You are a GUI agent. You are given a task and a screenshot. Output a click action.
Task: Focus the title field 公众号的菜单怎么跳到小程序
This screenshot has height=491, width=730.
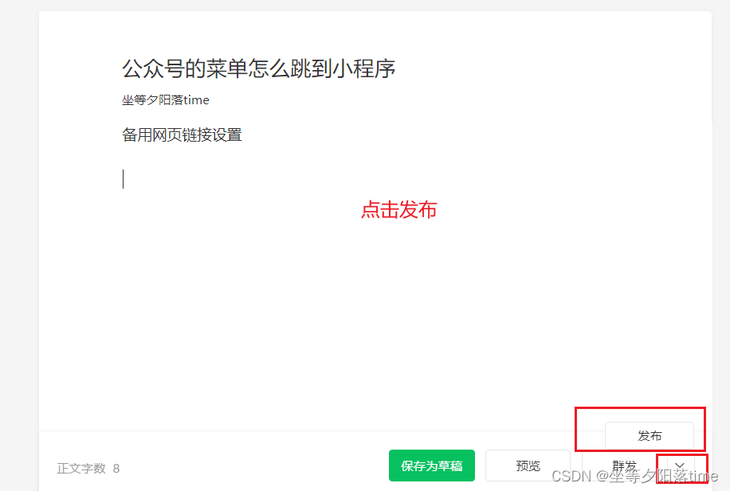click(x=258, y=68)
